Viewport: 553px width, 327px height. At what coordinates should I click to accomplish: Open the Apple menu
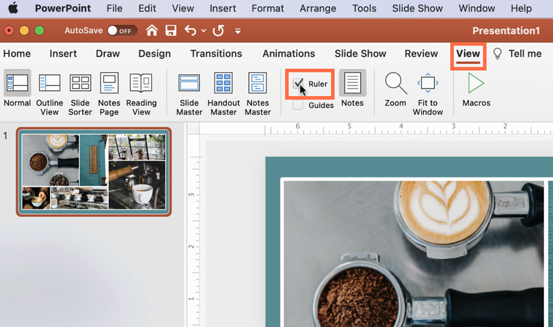(14, 8)
